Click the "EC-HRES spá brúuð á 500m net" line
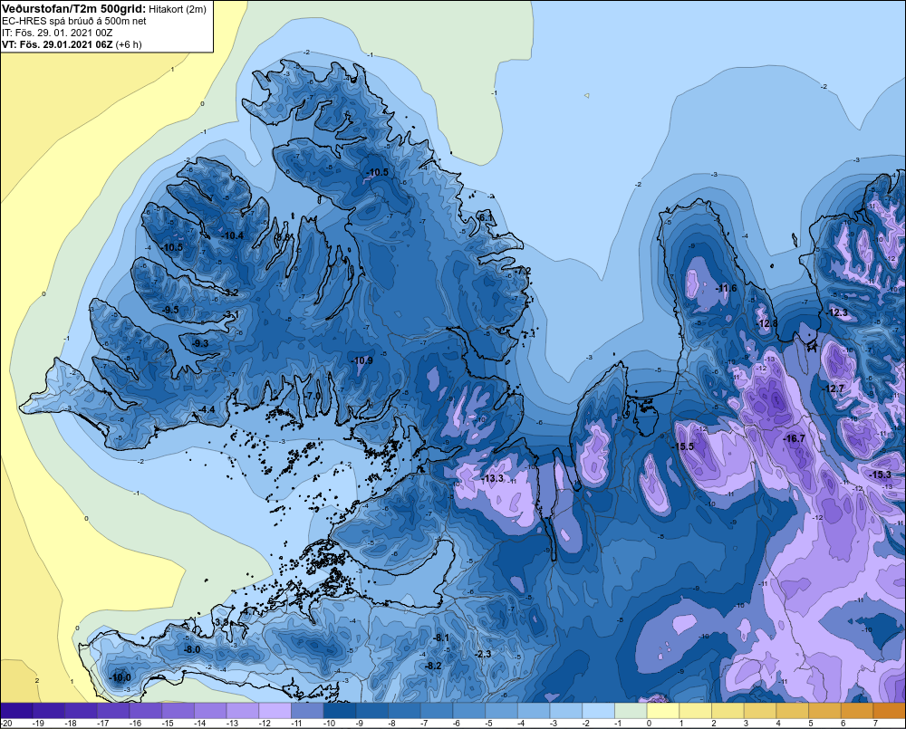Image resolution: width=906 pixels, height=729 pixels. pyautogui.click(x=74, y=21)
